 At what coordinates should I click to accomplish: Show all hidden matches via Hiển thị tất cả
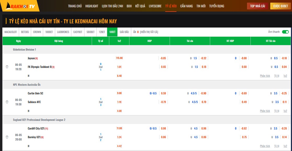(x=149, y=32)
